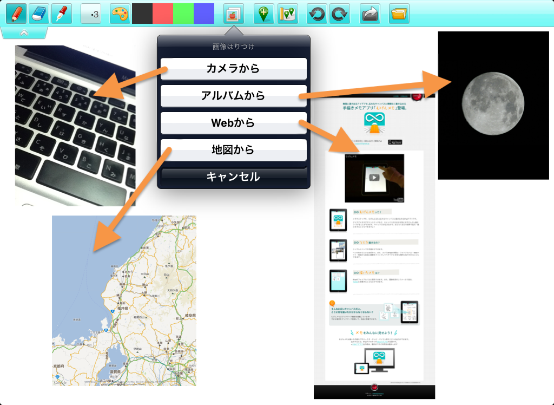Undo the last action
The width and height of the screenshot is (554, 405).
[316, 14]
